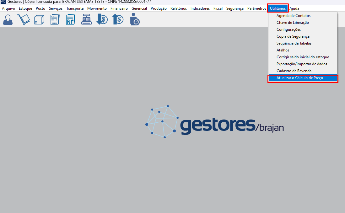
Task: Click the cash register toolbar icon
Action: click(86, 19)
